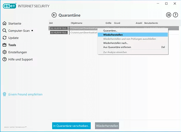Select Wiederherstellen nach... in the context menu
181x132 pixels.
(133, 43)
